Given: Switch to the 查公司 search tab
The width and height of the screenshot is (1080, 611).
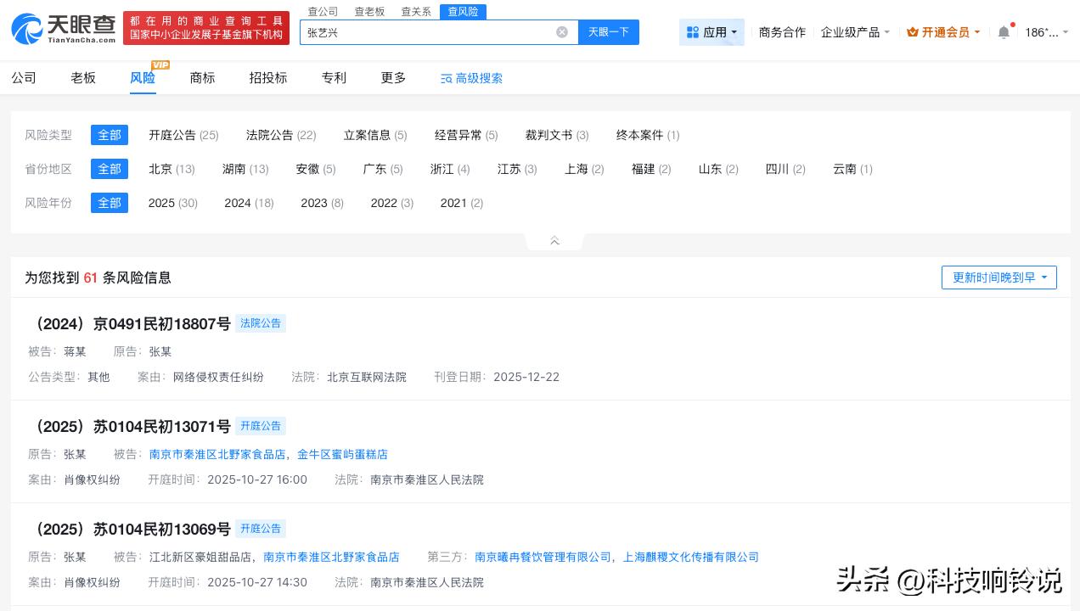Looking at the screenshot, I should click(x=323, y=11).
